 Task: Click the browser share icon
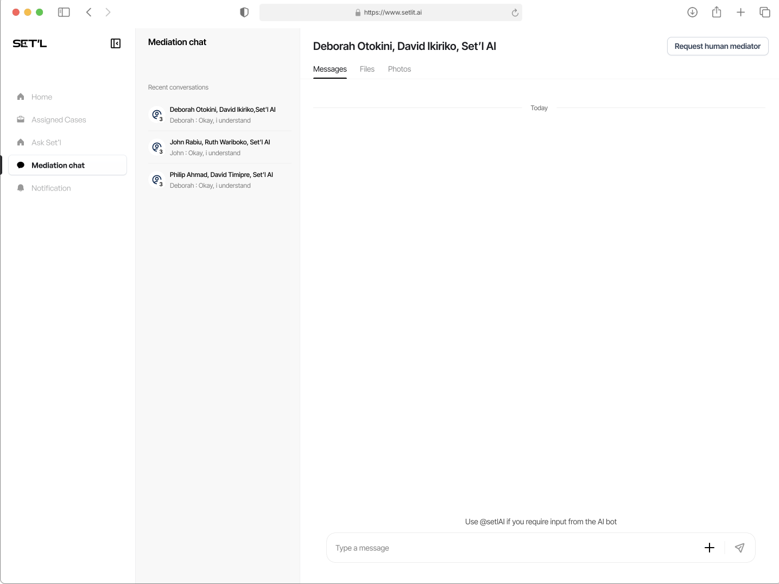coord(717,12)
